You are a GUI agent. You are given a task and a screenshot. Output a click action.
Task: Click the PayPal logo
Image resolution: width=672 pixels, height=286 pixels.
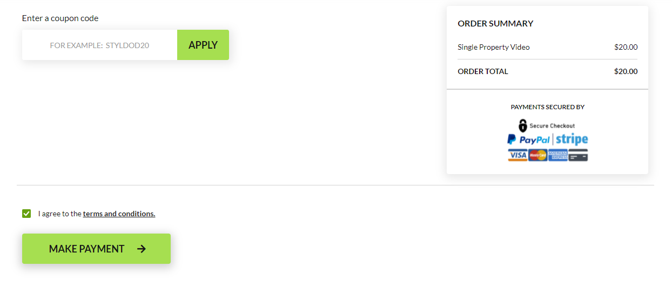[x=528, y=139]
